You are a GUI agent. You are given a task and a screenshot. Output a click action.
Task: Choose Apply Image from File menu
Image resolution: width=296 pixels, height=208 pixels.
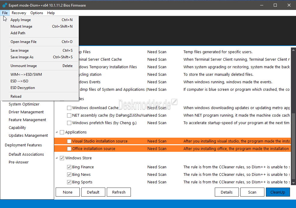pyautogui.click(x=40, y=20)
